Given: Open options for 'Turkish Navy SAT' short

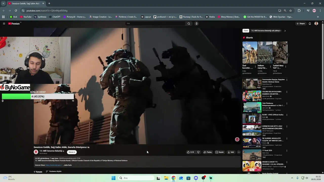Looking at the screenshot, I should pos(286,67).
